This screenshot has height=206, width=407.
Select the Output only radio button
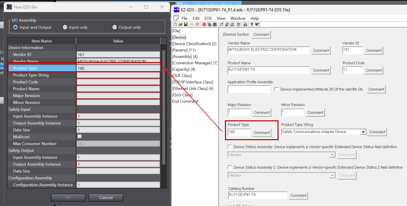[114, 27]
